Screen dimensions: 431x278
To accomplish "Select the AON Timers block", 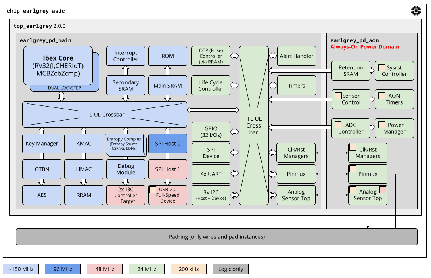I will tap(394, 99).
